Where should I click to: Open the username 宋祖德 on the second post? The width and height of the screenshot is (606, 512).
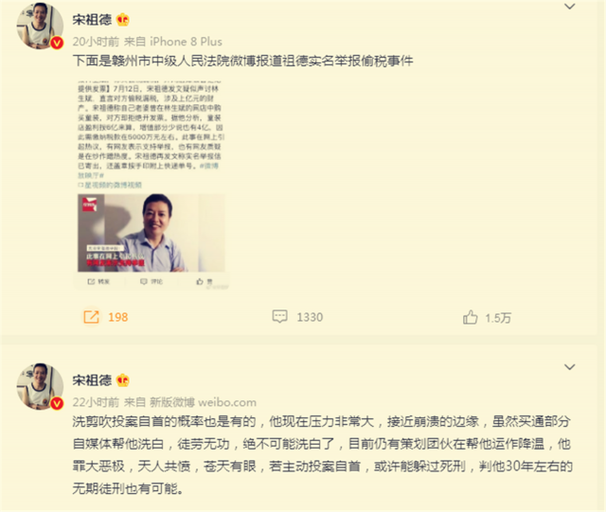click(92, 380)
